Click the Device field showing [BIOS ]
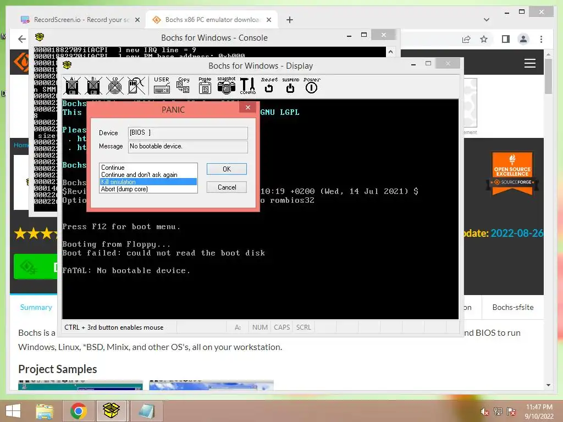The image size is (563, 422). pyautogui.click(x=188, y=133)
